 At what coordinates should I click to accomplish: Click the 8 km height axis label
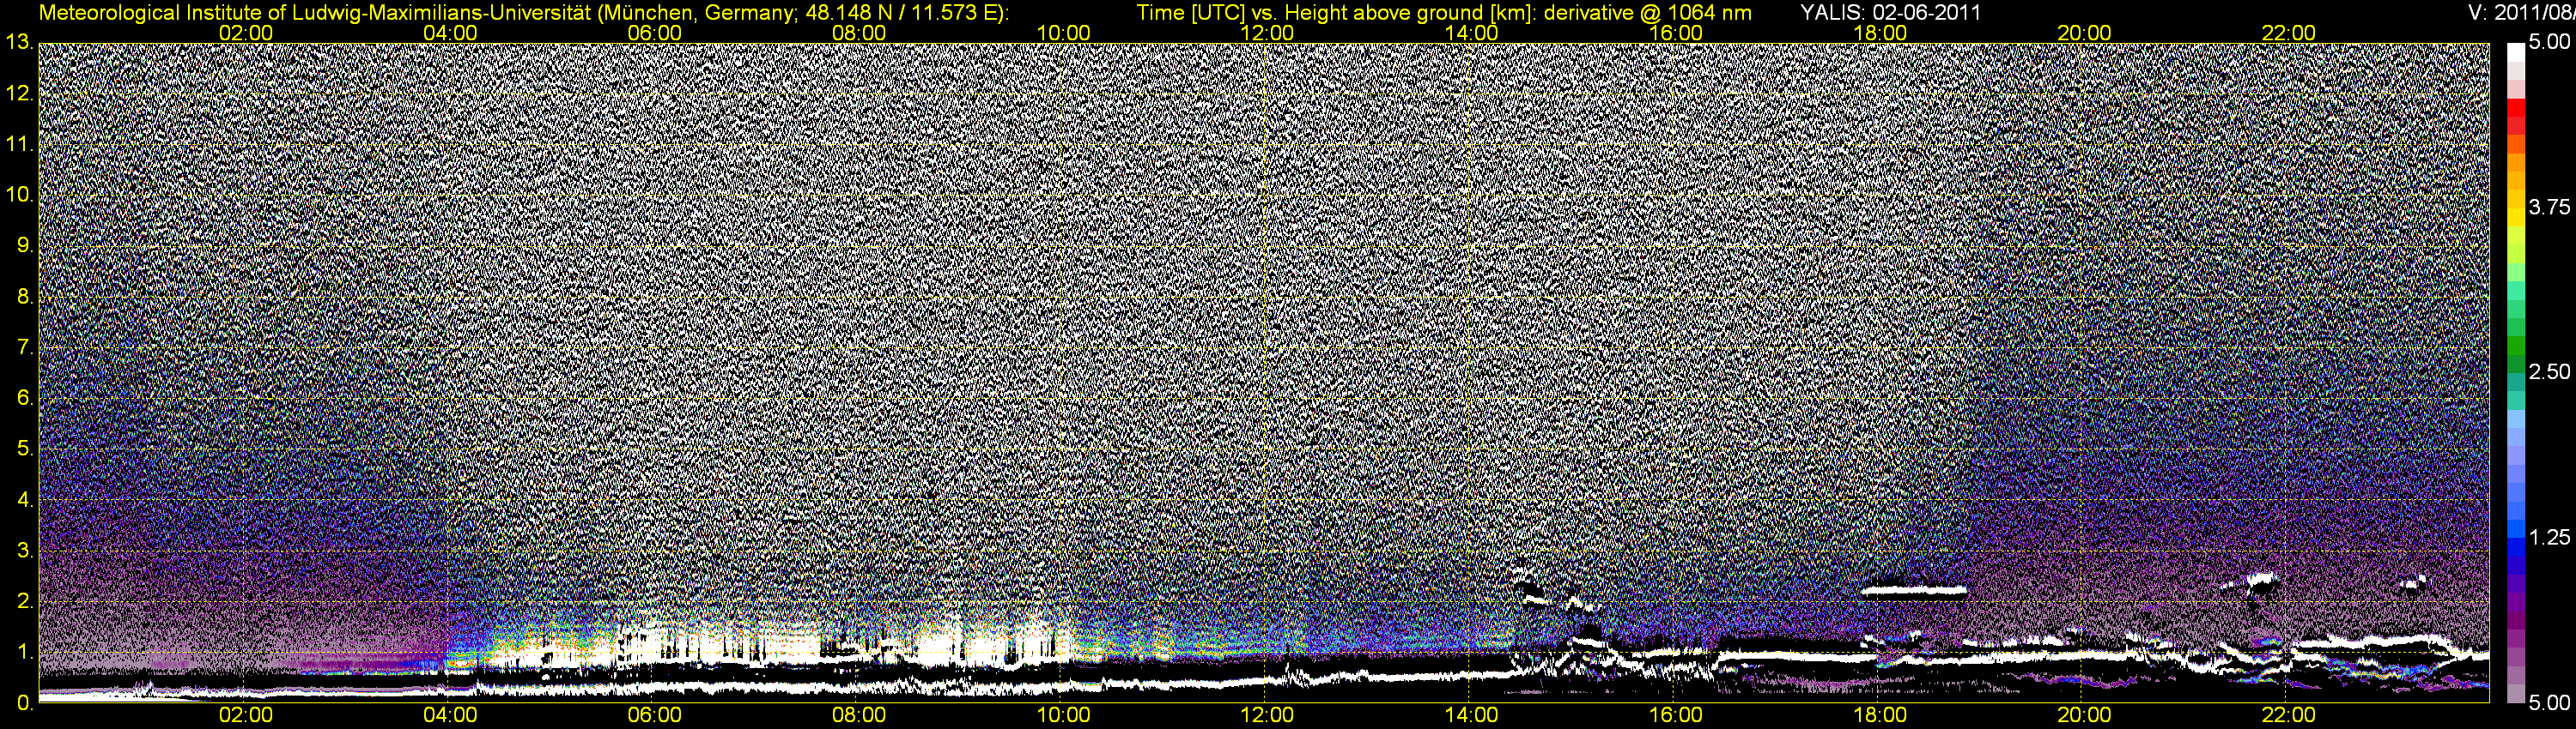pos(25,297)
